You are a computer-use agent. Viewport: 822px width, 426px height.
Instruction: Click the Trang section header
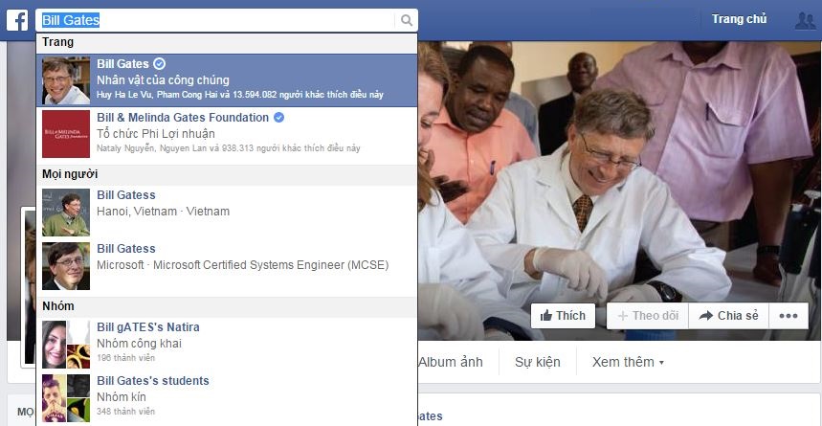tap(227, 42)
